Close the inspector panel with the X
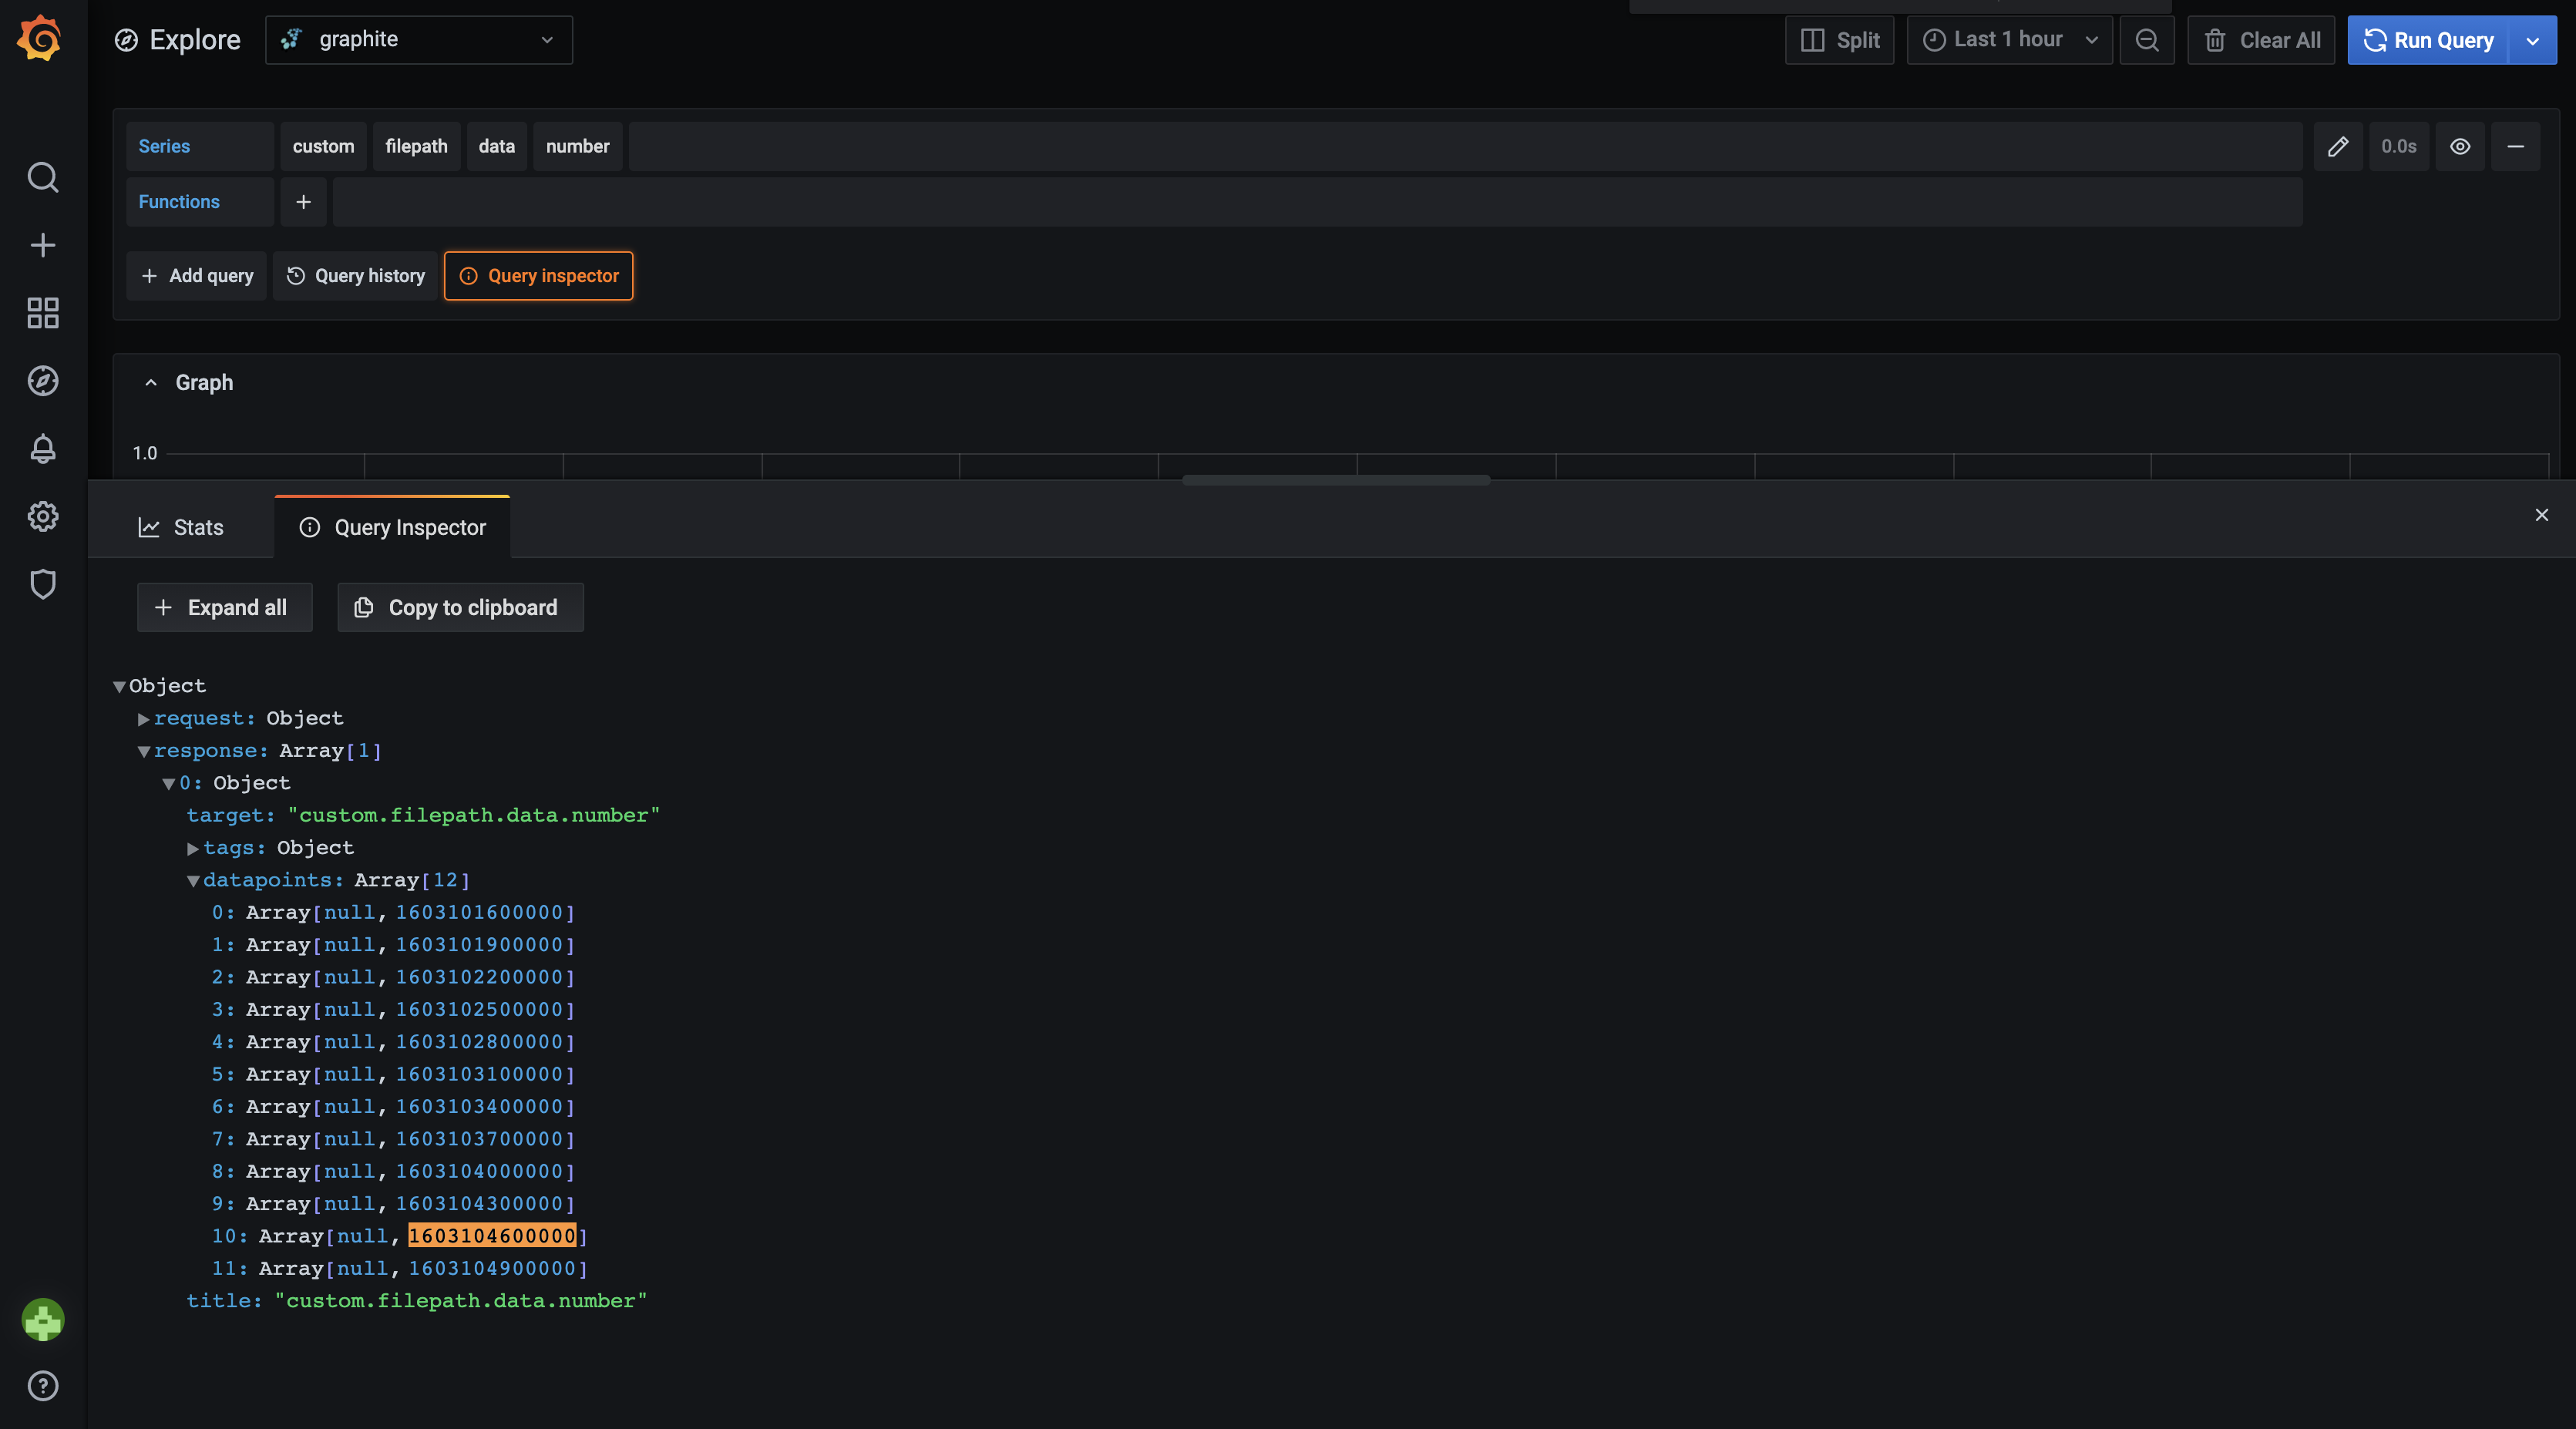2576x1429 pixels. (2541, 515)
